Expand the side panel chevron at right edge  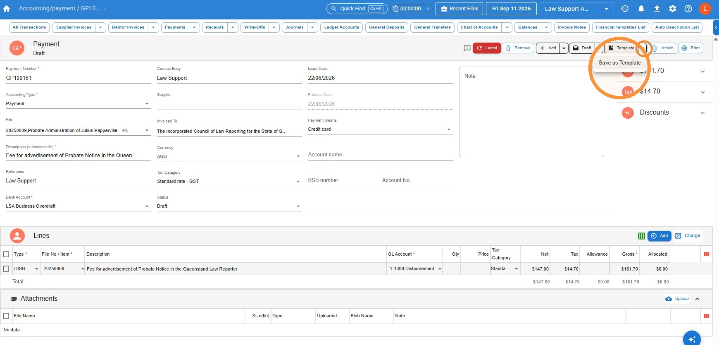(716, 27)
